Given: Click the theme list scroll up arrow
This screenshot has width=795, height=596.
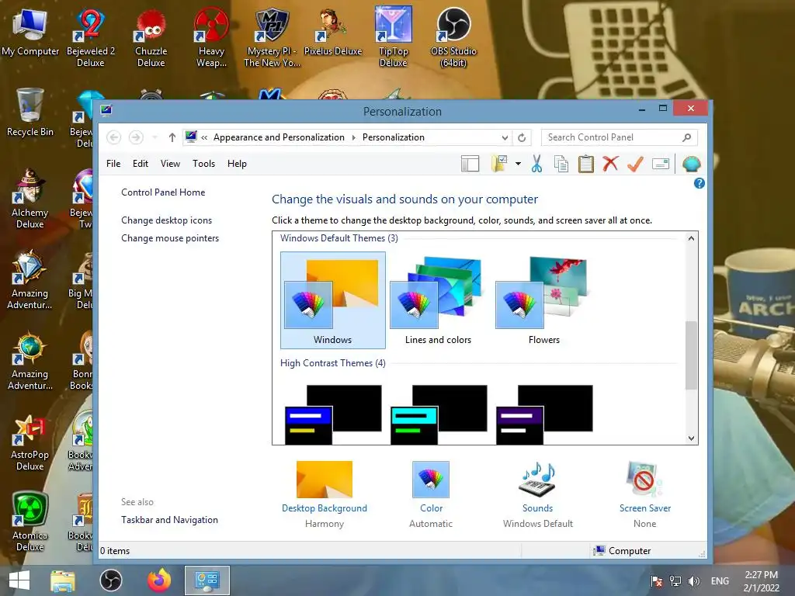Looking at the screenshot, I should 691,238.
